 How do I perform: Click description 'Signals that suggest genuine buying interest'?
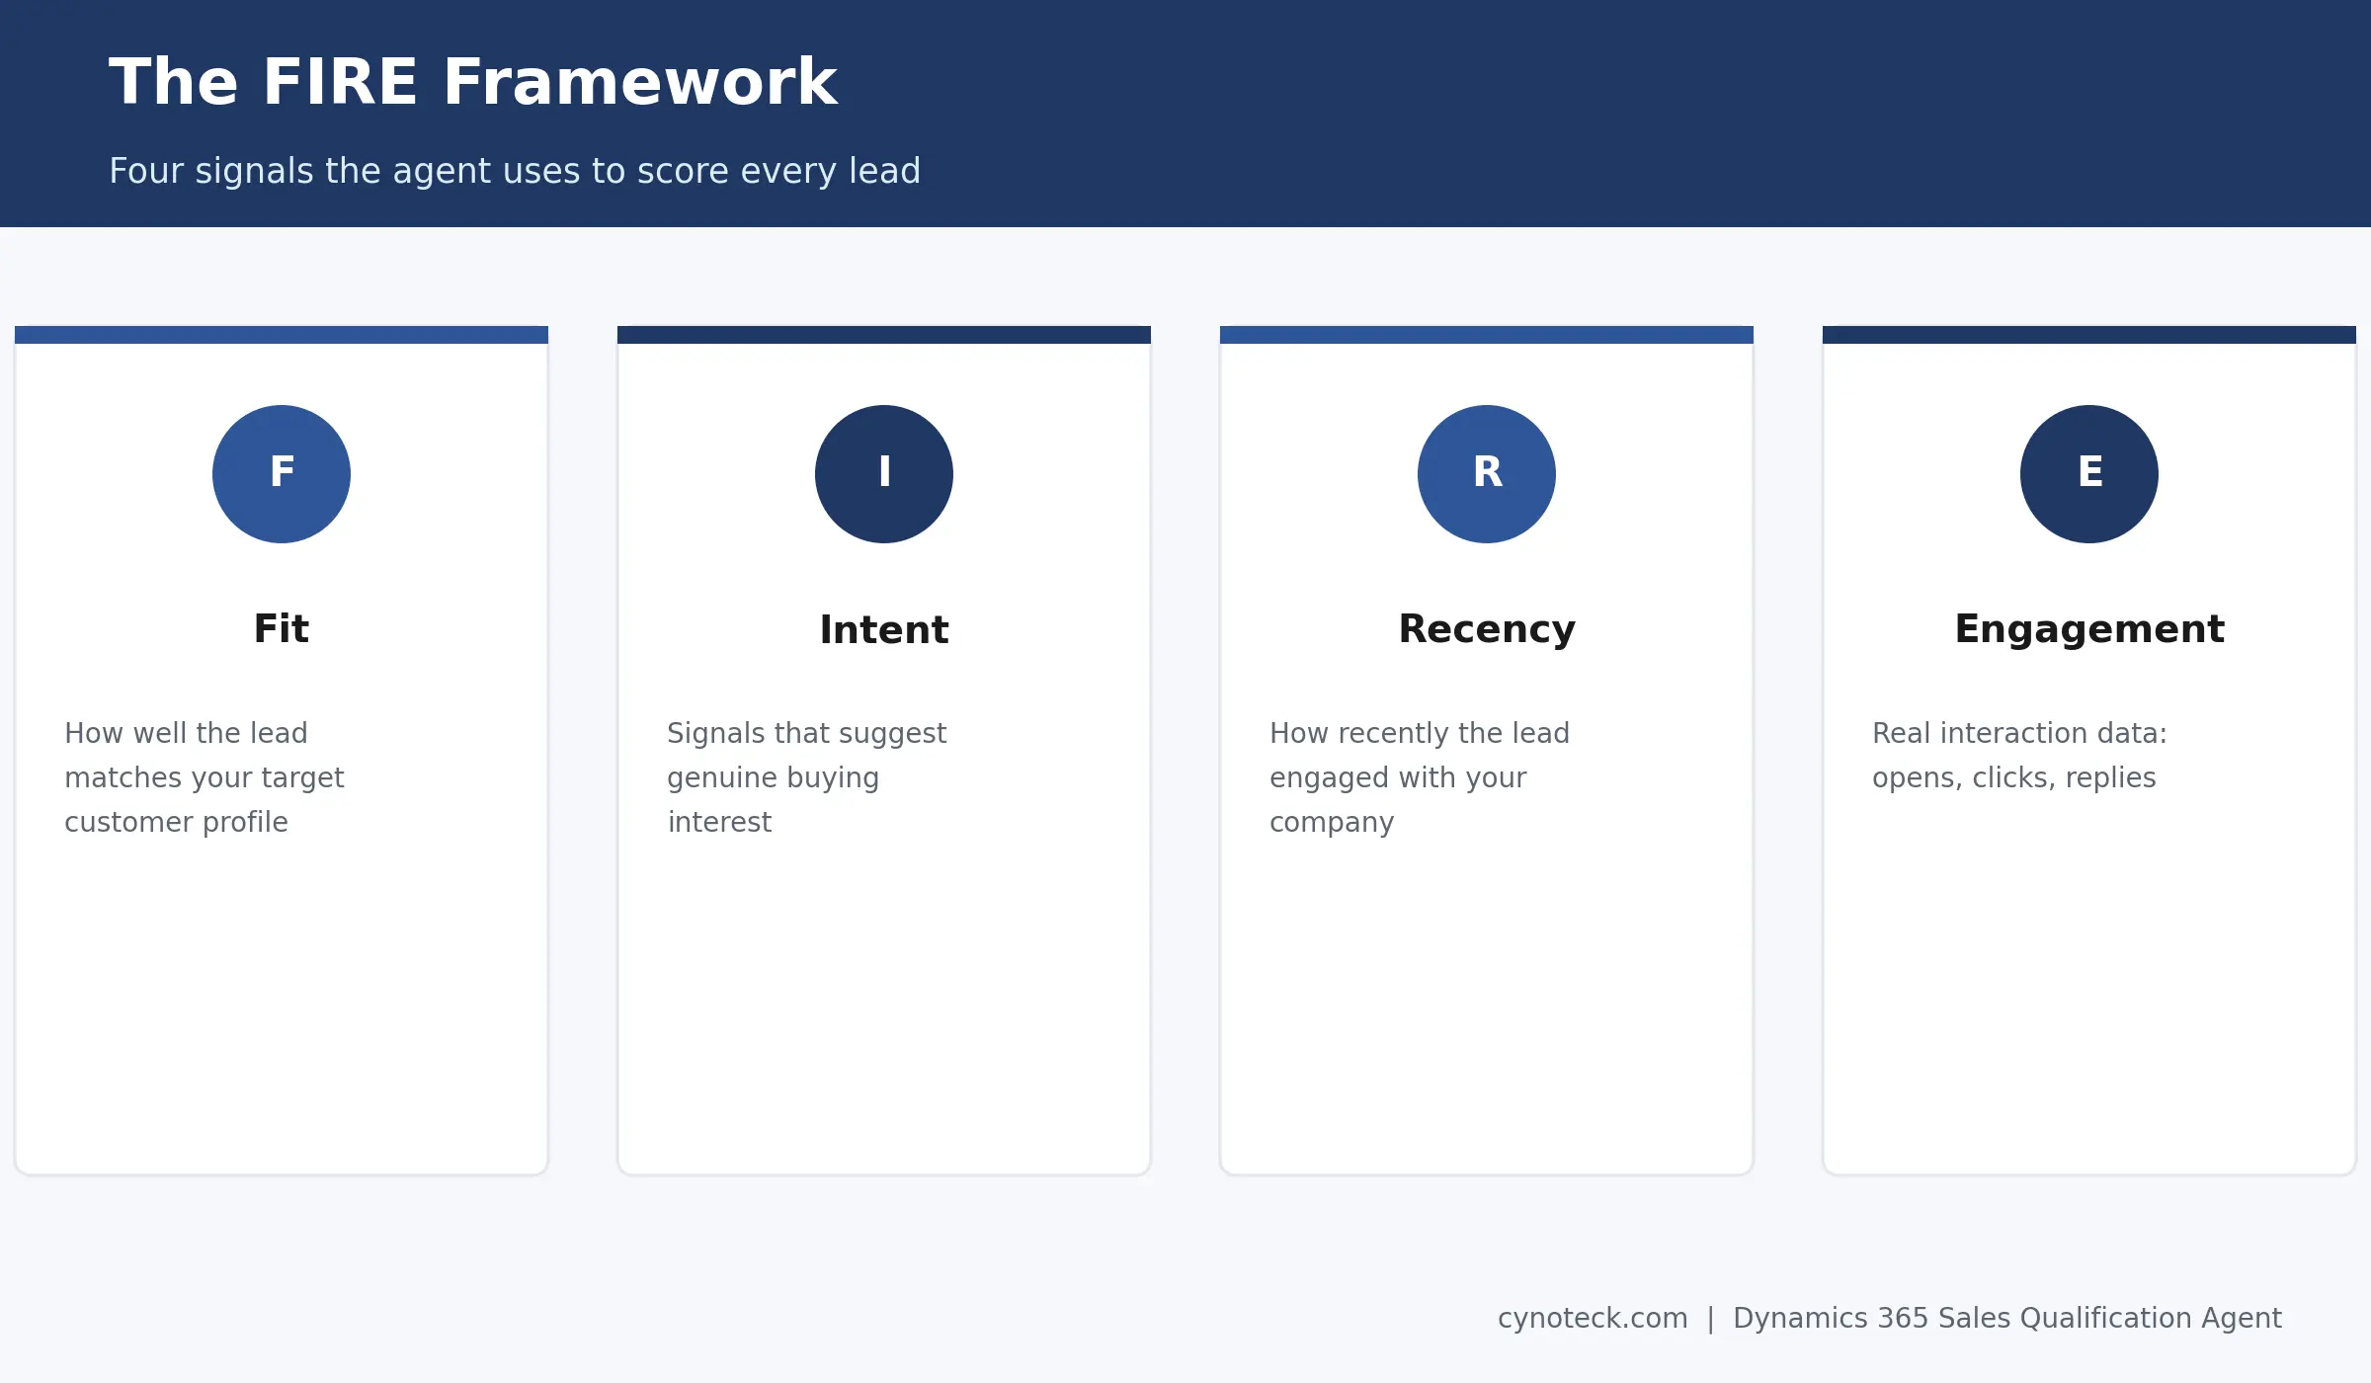click(806, 777)
